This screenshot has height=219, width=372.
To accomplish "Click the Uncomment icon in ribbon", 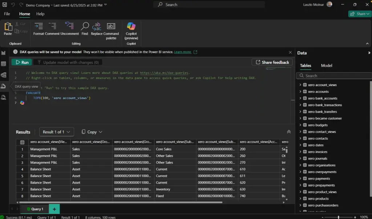I will coord(69,28).
